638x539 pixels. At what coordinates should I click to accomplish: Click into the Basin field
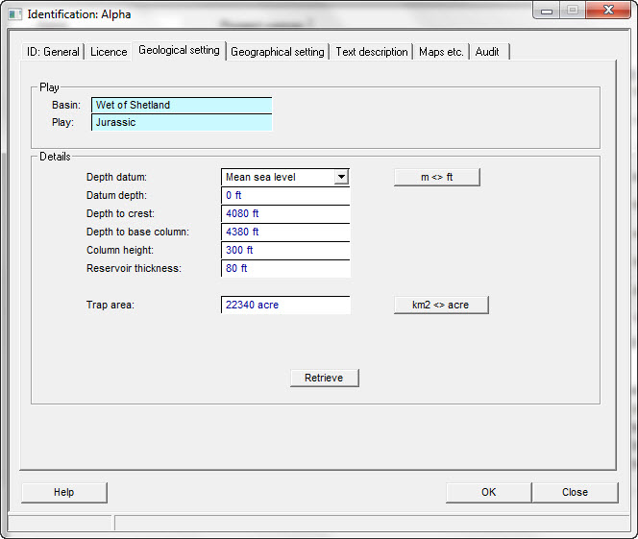181,105
